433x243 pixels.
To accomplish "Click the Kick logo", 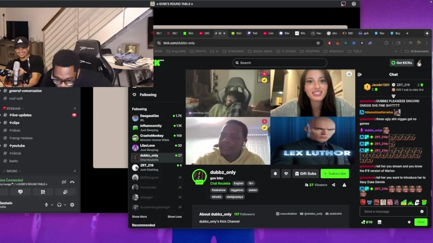I will point(158,62).
